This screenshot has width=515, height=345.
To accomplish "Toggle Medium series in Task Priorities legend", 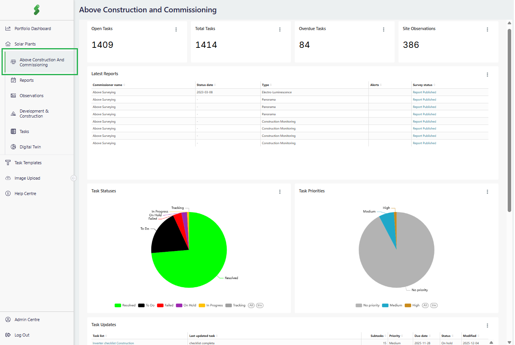I will 392,305.
